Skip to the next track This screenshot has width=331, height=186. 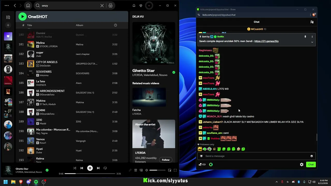pos(98,168)
